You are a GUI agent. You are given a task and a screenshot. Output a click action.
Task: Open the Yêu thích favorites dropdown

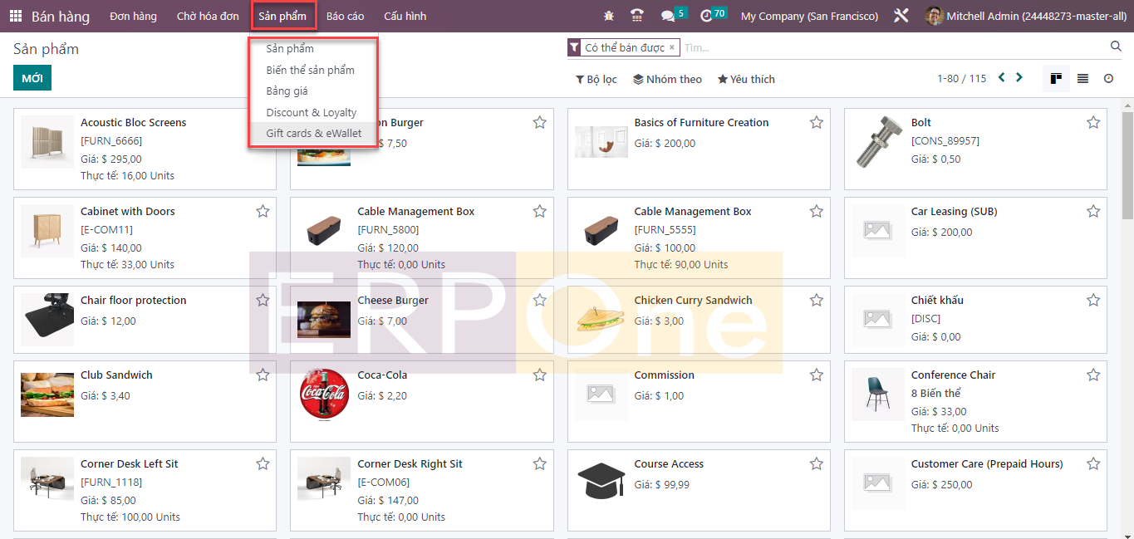click(x=746, y=80)
